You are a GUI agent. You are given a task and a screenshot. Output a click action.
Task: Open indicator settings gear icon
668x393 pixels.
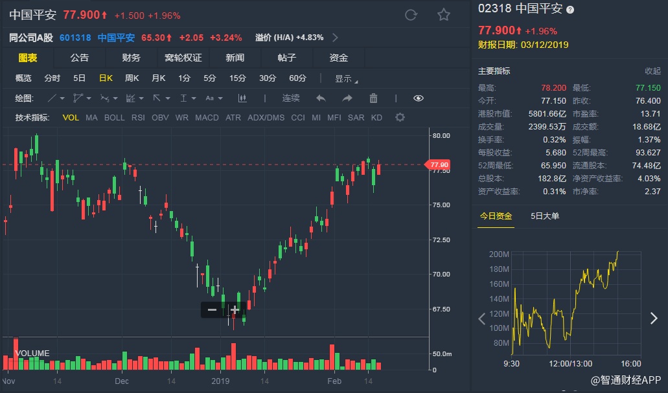[400, 117]
